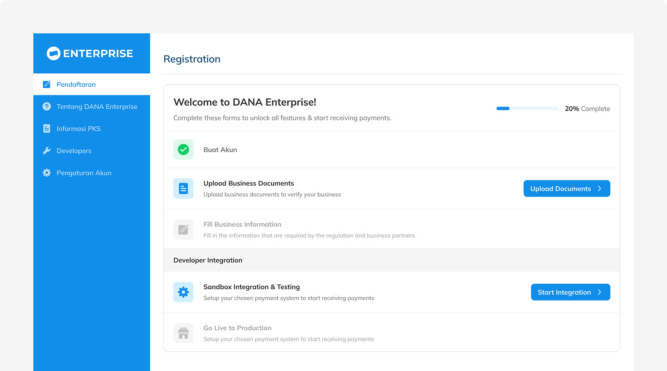Click the Sandbox Integration gear icon
This screenshot has width=667, height=371.
click(x=183, y=292)
